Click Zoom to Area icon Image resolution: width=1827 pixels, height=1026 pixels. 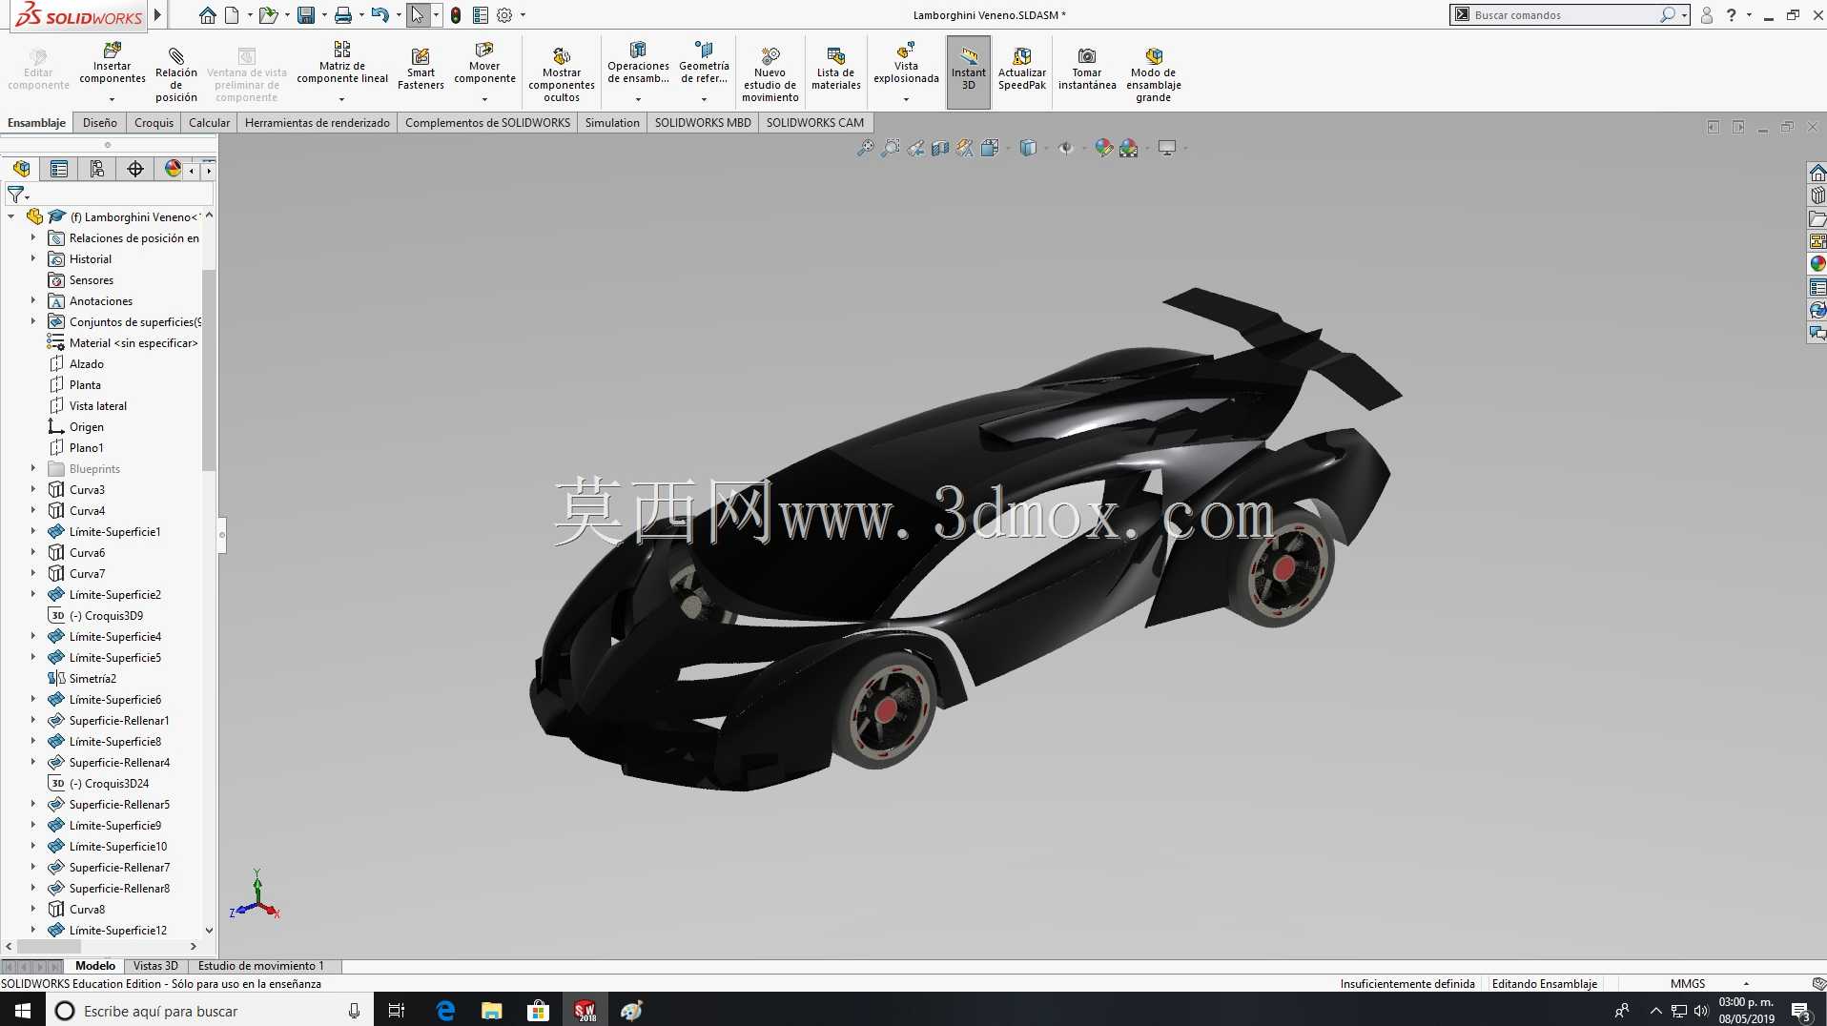pos(890,148)
